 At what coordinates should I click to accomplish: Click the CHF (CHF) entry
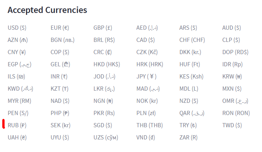(x=192, y=40)
